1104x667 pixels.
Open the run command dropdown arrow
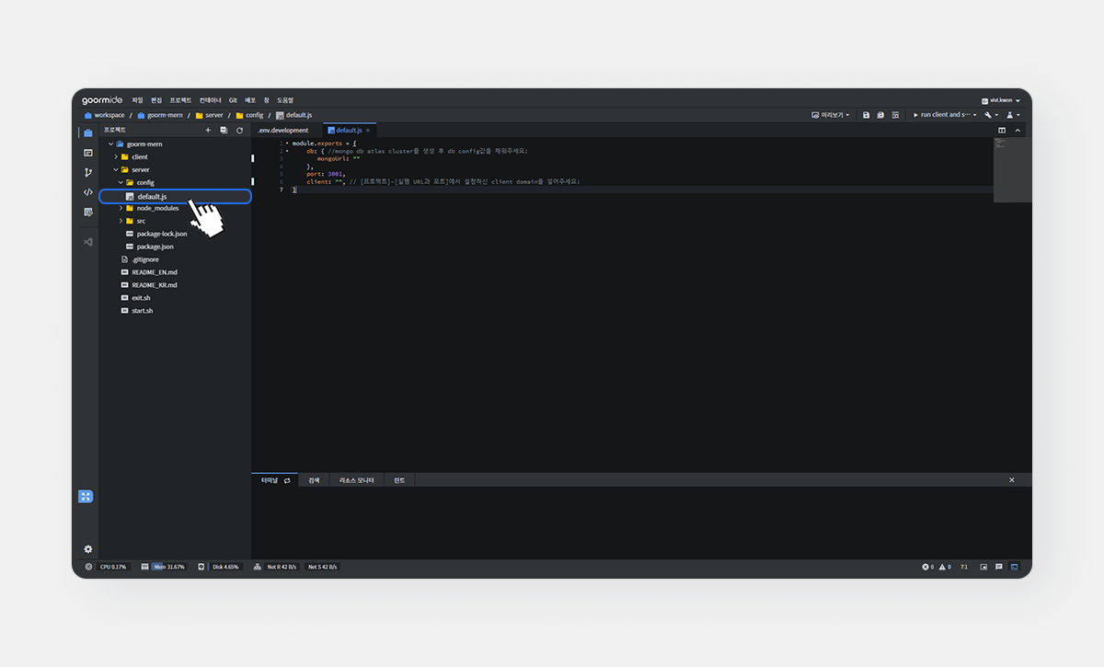975,115
